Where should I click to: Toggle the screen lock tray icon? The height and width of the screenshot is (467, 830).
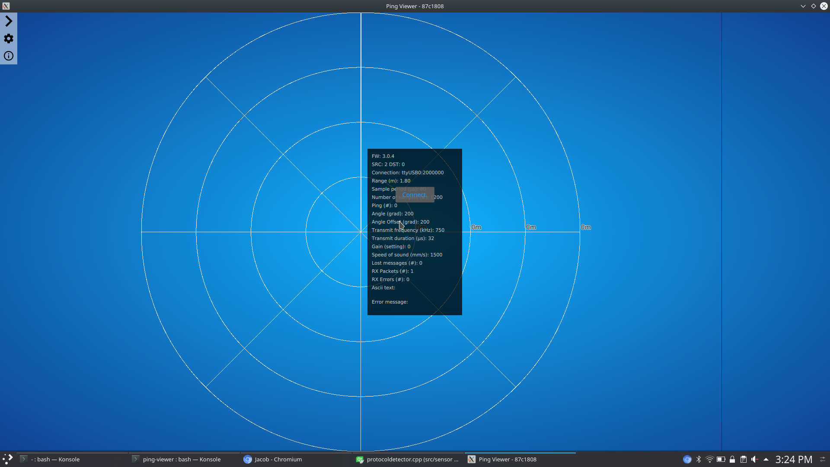click(x=732, y=459)
